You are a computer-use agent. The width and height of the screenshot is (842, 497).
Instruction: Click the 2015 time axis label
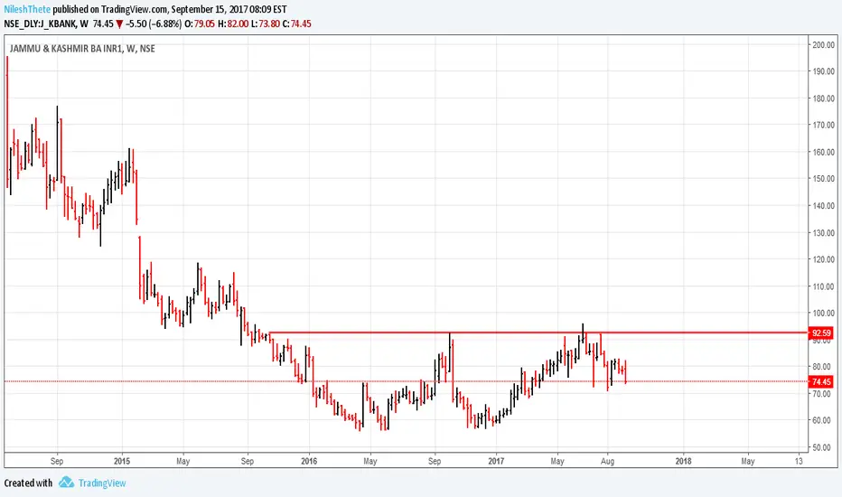tap(122, 461)
